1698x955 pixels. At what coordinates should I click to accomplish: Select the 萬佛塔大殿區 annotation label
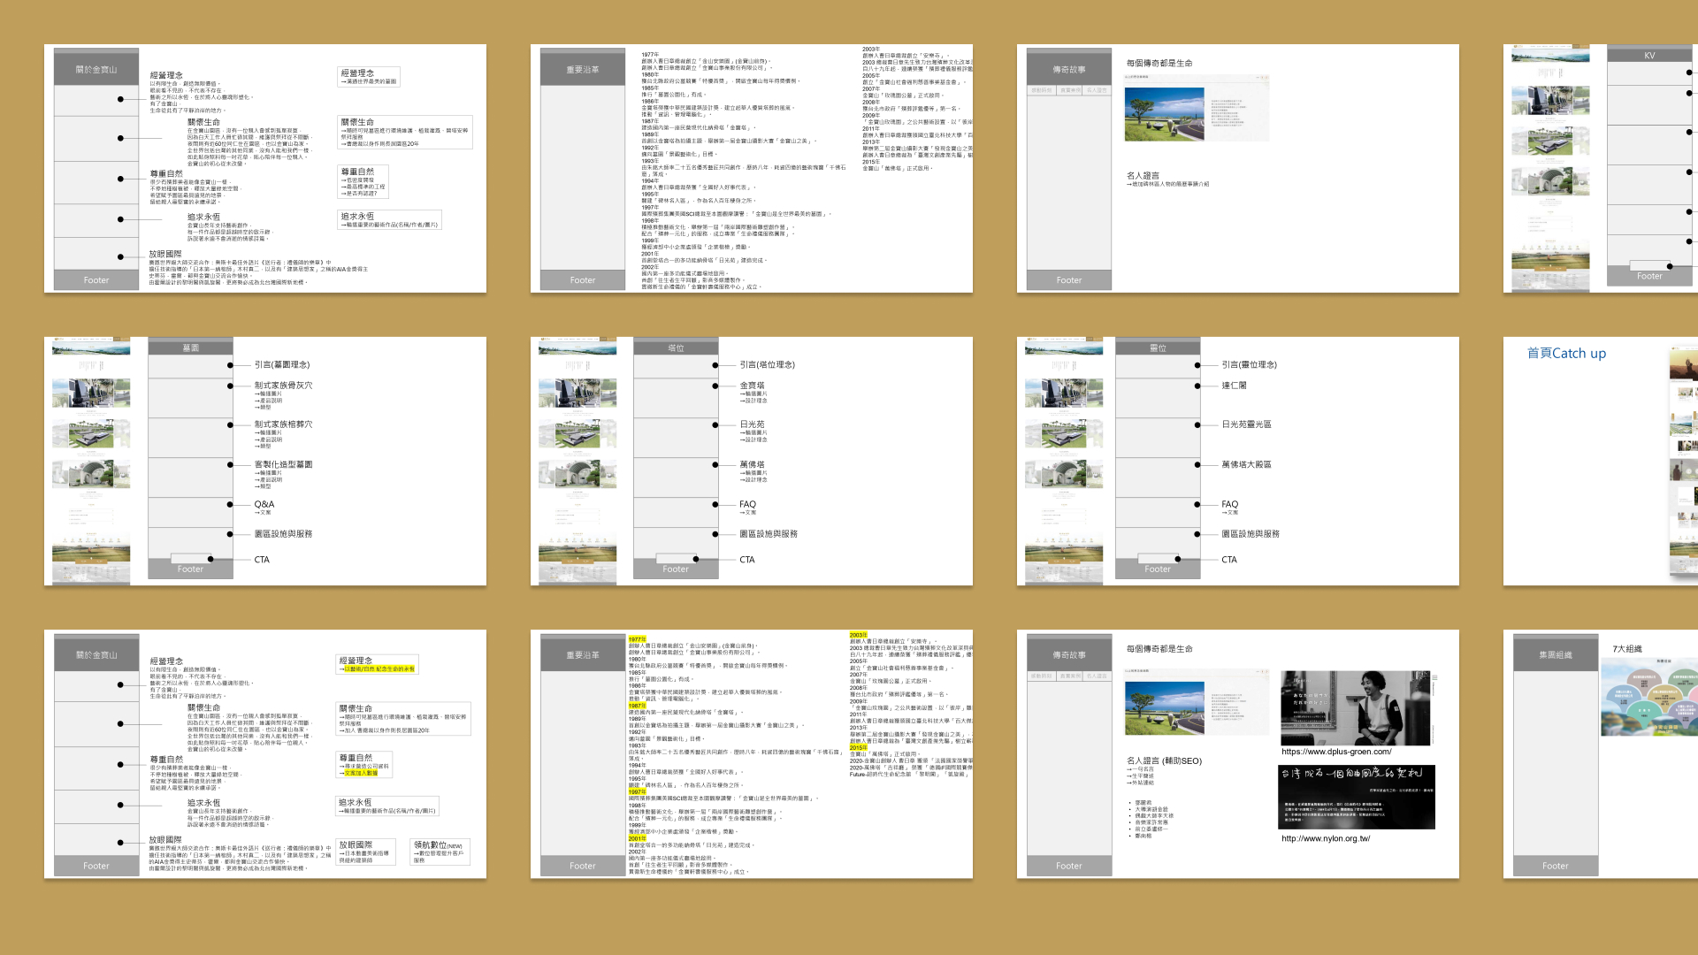tap(1246, 464)
